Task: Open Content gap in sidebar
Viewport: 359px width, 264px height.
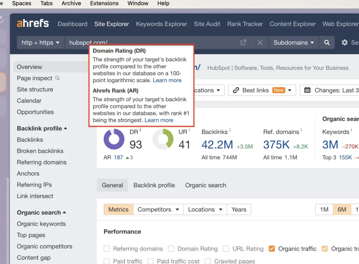Action: click(x=34, y=258)
